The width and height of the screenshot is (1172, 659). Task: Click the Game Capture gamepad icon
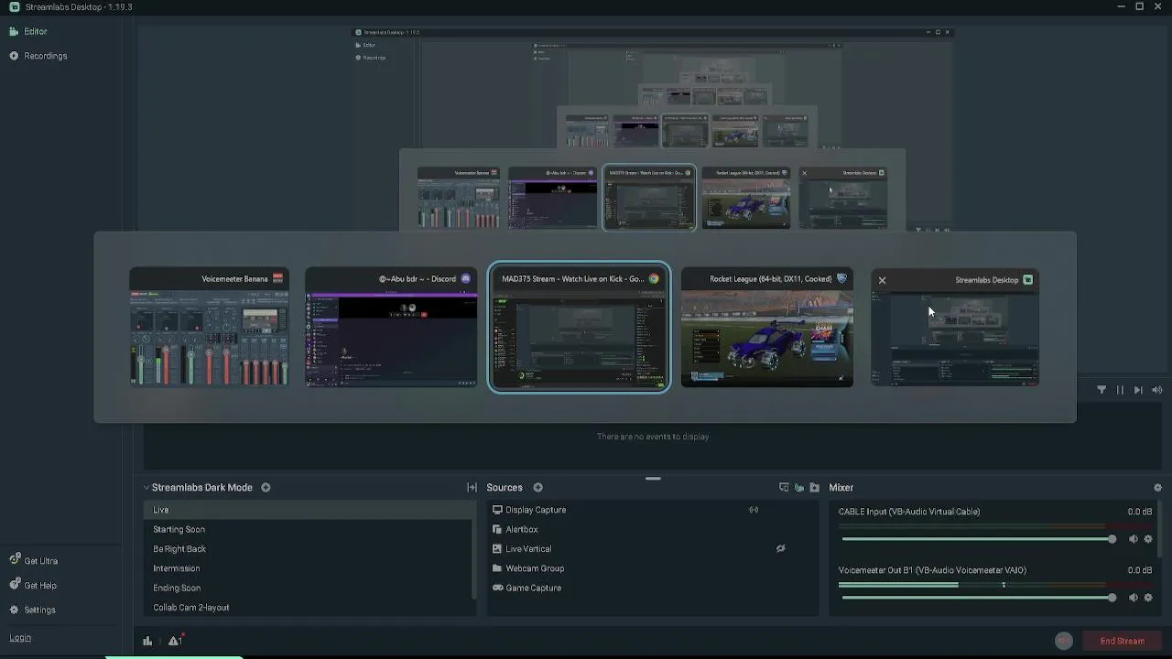pos(497,588)
